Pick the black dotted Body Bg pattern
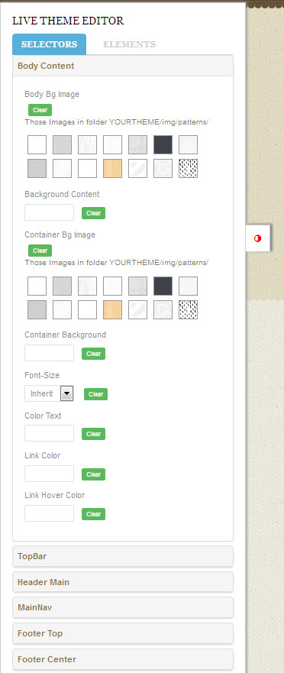Viewport: 284px width, 673px height. point(189,168)
